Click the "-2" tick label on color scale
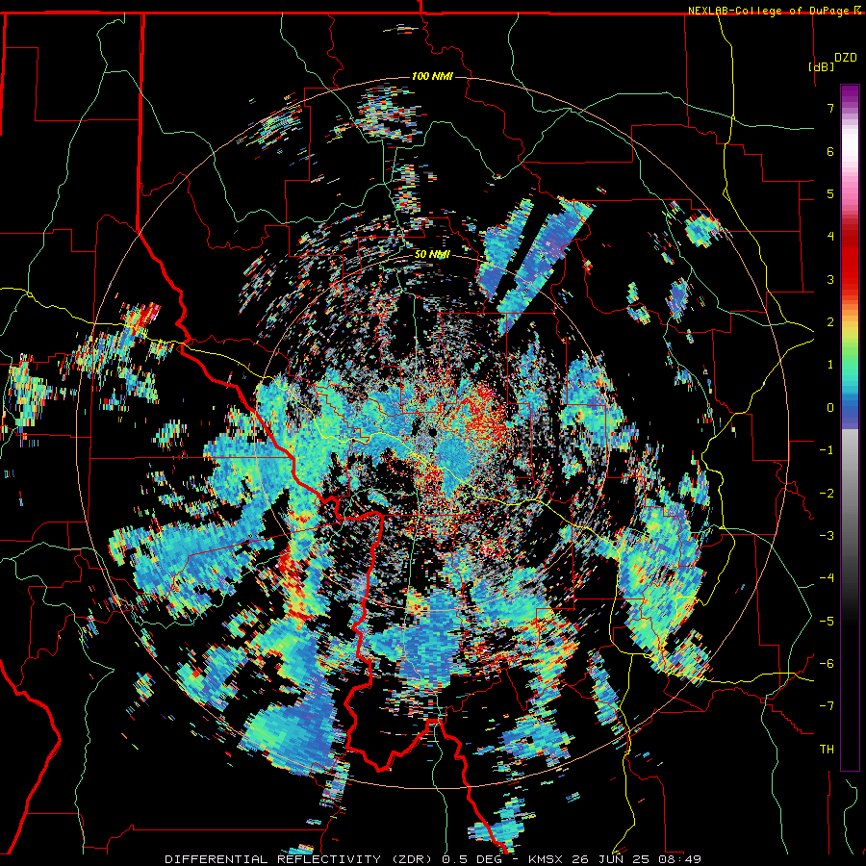 pyautogui.click(x=827, y=494)
